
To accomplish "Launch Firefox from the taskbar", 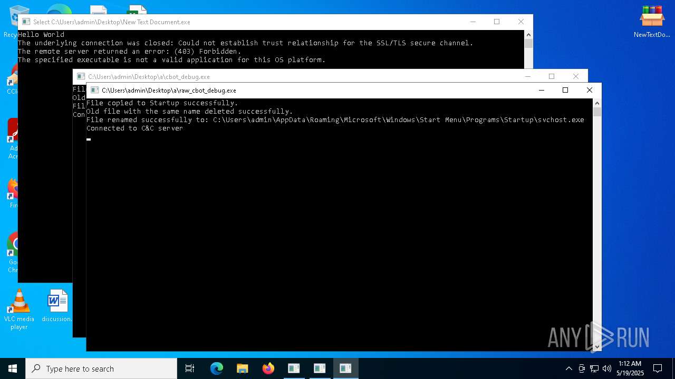I will tap(268, 368).
